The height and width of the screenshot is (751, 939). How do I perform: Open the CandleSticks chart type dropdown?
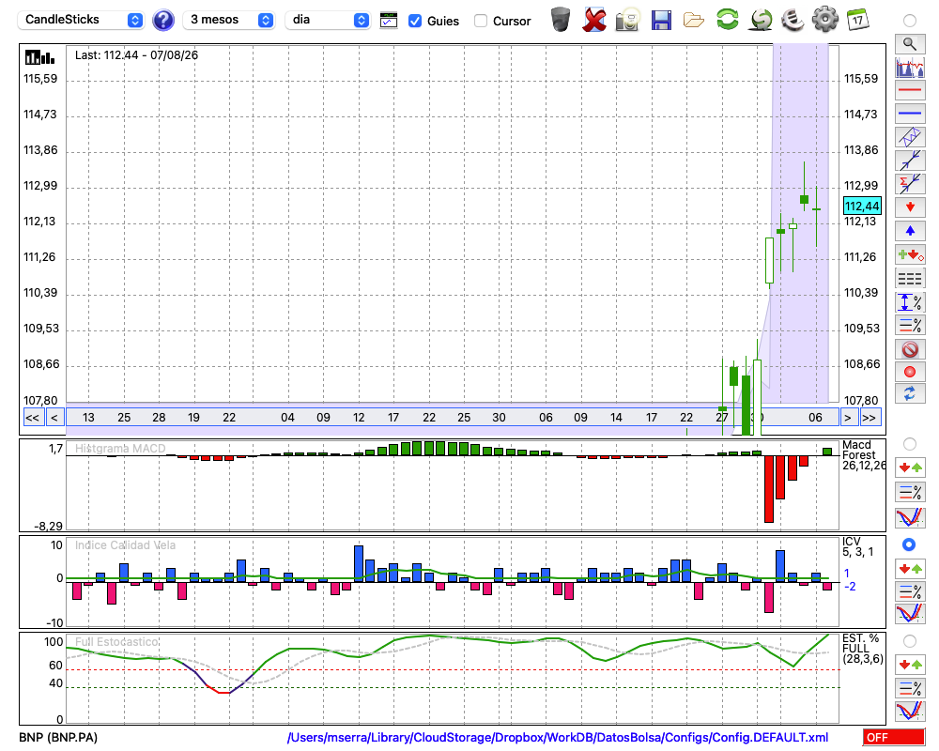(x=81, y=20)
